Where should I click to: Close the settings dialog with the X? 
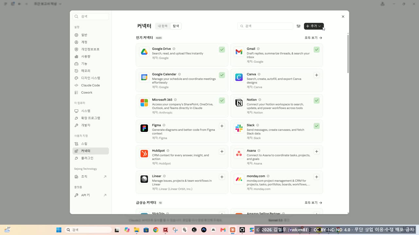coord(343,17)
